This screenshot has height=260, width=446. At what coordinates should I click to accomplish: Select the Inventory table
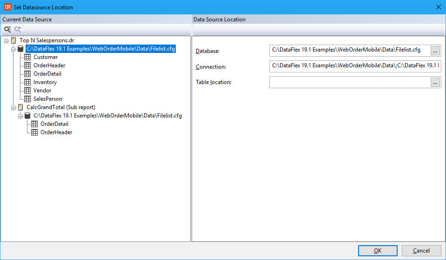[45, 82]
